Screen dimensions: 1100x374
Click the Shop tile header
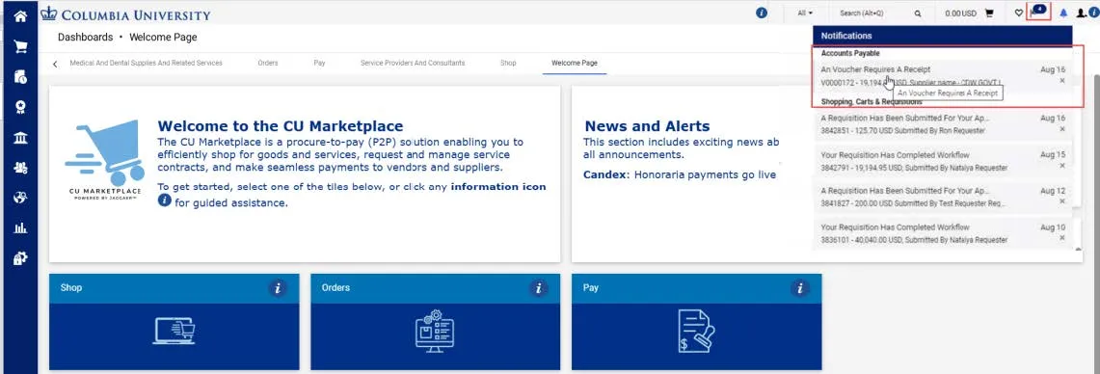tap(174, 288)
